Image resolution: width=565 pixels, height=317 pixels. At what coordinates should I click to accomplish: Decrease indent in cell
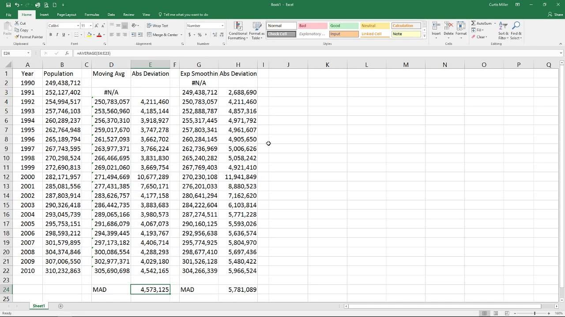133,35
